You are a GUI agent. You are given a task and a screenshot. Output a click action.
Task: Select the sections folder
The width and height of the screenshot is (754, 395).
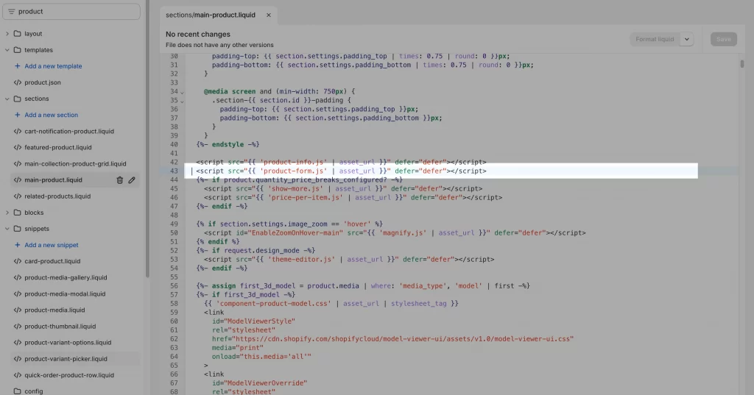37,99
